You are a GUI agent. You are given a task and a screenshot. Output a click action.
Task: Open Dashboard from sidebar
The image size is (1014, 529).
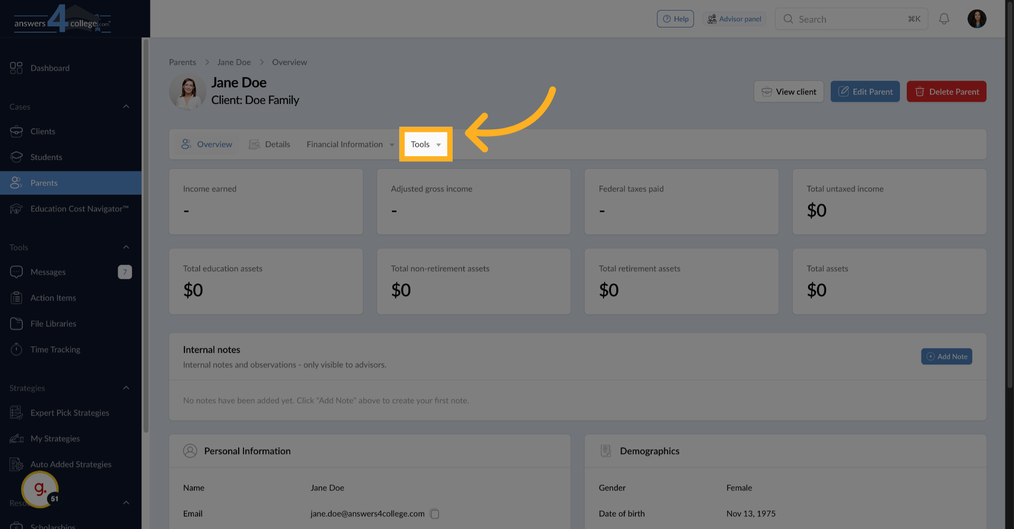click(x=50, y=68)
